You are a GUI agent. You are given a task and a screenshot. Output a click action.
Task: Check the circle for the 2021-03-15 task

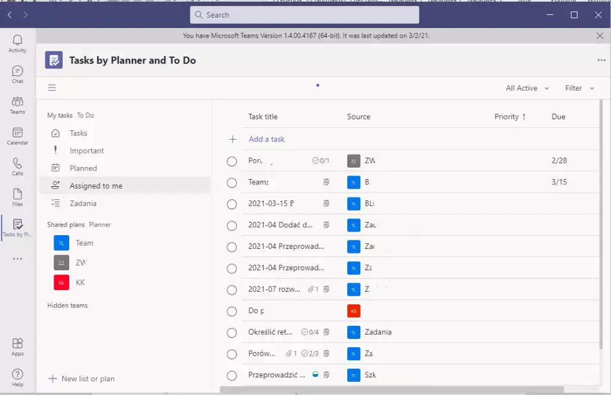232,204
